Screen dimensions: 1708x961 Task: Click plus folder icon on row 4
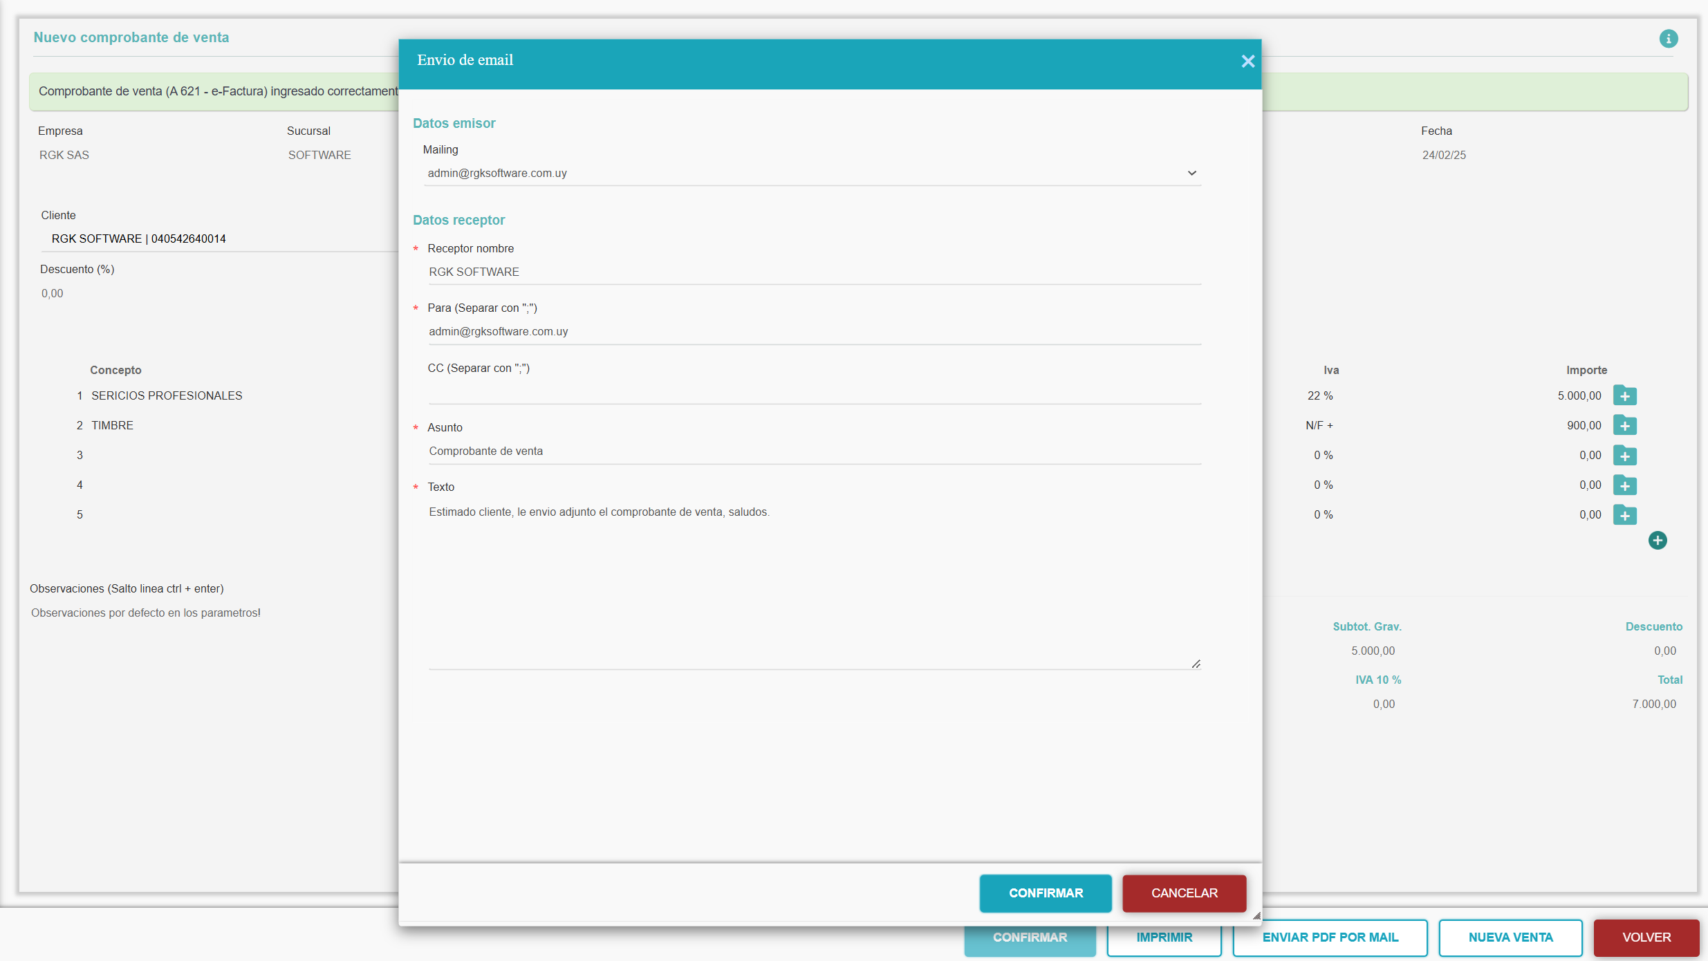(x=1624, y=485)
